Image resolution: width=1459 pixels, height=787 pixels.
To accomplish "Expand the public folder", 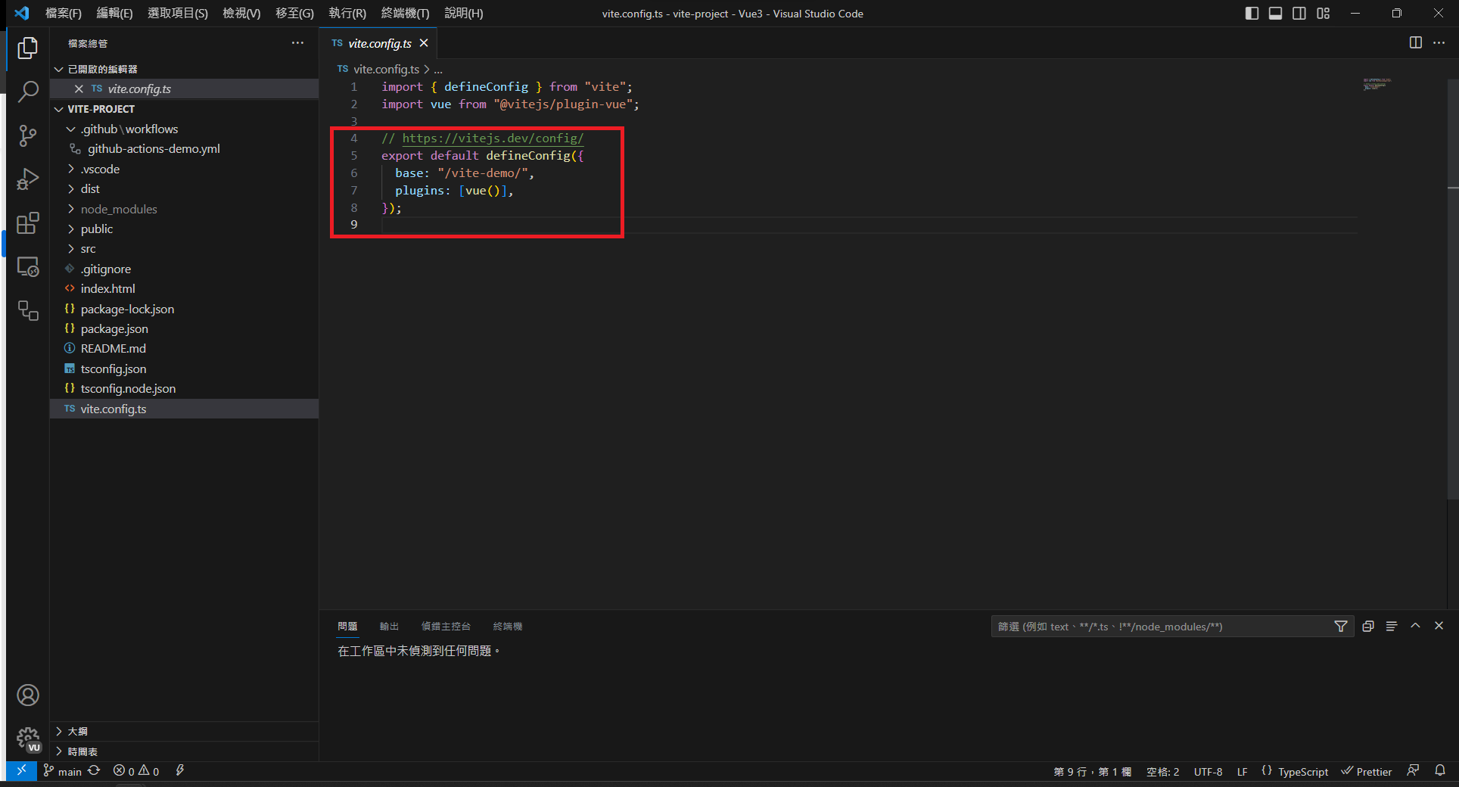I will pos(184,229).
